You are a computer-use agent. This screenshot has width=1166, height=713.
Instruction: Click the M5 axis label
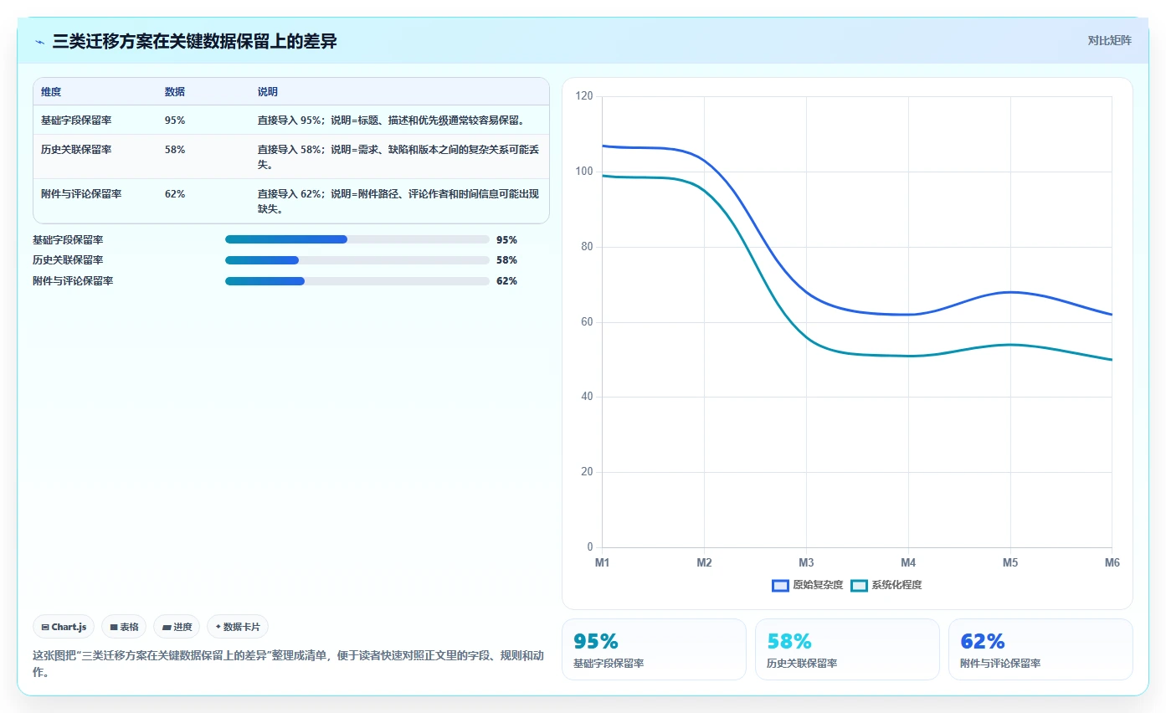[x=1010, y=563]
